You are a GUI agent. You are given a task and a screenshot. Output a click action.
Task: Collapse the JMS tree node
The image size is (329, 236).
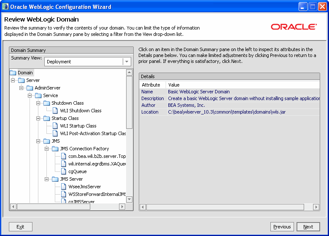(38, 141)
